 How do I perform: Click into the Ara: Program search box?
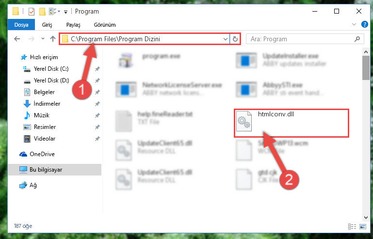point(300,39)
